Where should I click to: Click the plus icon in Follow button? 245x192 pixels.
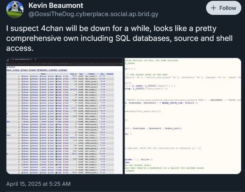pyautogui.click(x=214, y=8)
